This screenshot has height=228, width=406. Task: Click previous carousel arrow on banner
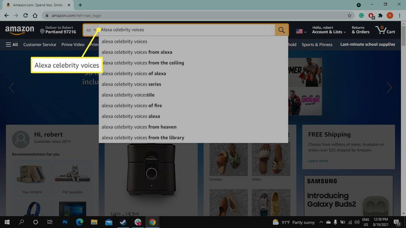[11, 88]
